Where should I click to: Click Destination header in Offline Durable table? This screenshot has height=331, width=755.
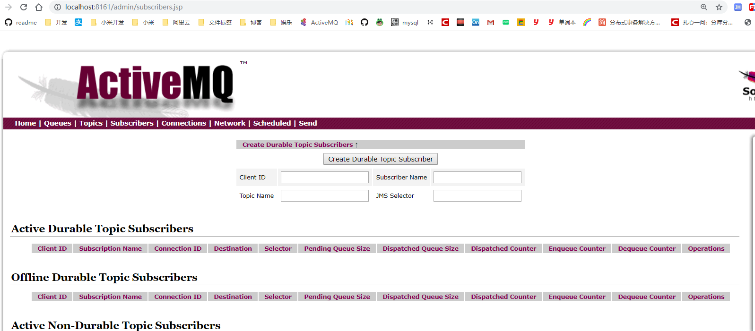pos(233,297)
